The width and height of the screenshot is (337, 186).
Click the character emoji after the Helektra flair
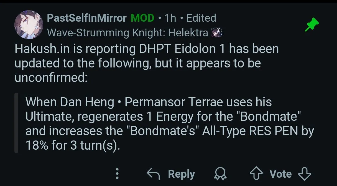click(217, 33)
